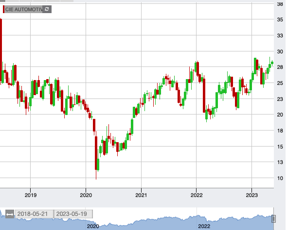This screenshot has height=230, width=287.
Task: Click the last green candlestick at far right
Action: coord(272,63)
